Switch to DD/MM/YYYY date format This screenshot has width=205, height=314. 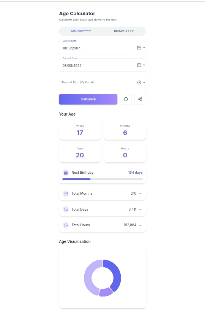coord(124,31)
